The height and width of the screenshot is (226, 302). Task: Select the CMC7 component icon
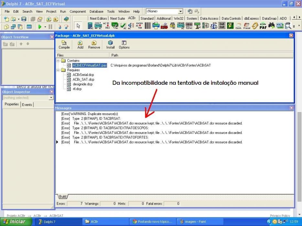[98, 26]
